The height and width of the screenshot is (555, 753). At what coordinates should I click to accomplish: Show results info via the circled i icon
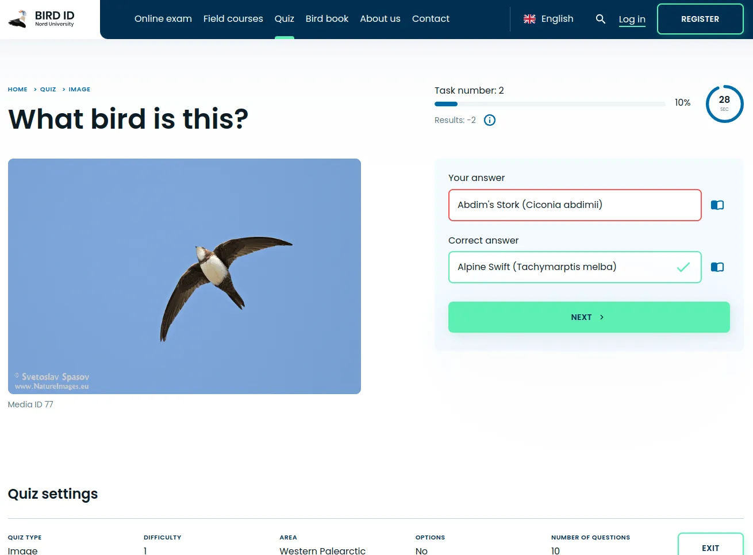pyautogui.click(x=490, y=120)
